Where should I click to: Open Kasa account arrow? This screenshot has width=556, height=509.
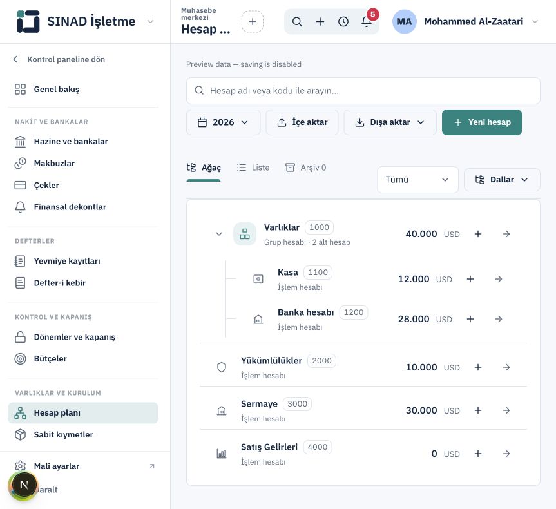499,279
